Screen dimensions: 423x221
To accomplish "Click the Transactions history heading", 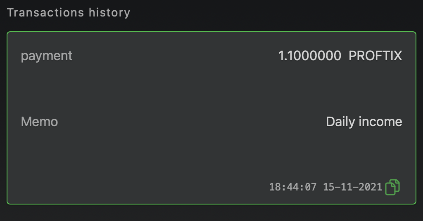I will 69,12.
